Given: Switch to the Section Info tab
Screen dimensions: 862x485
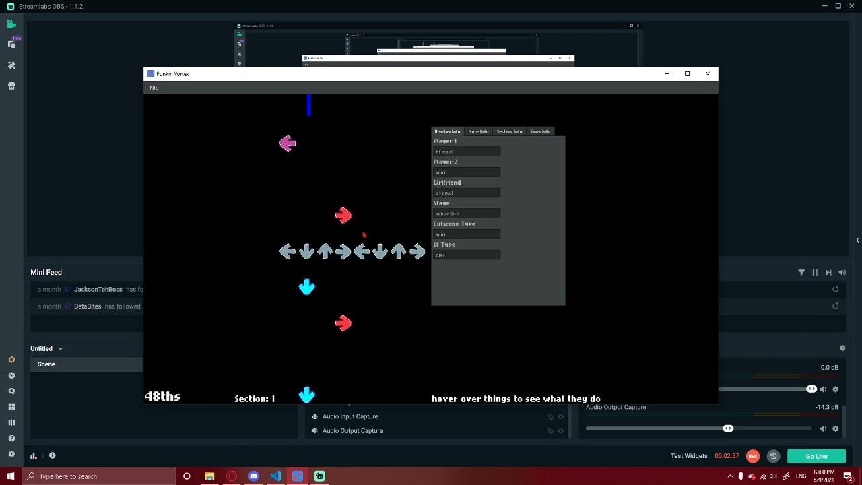Looking at the screenshot, I should click(509, 131).
